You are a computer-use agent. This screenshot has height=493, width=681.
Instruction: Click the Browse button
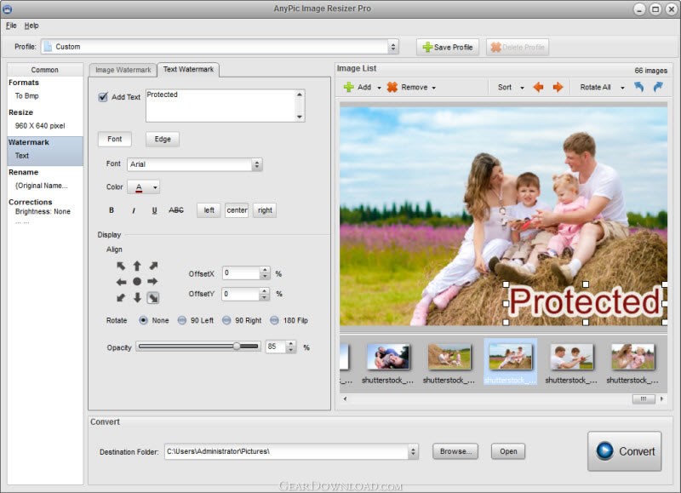tap(455, 451)
